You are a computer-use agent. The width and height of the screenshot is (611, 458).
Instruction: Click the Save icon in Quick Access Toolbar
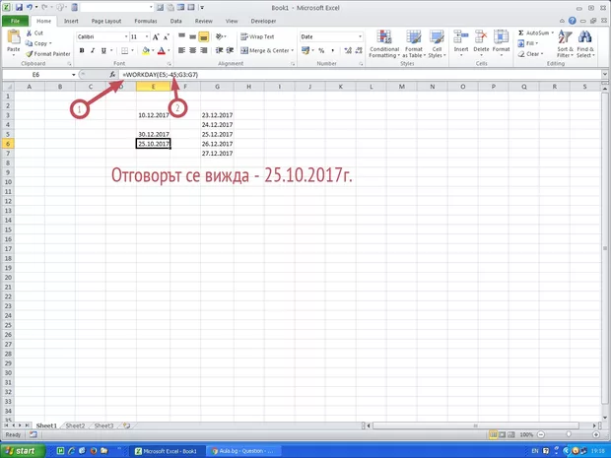19,8
